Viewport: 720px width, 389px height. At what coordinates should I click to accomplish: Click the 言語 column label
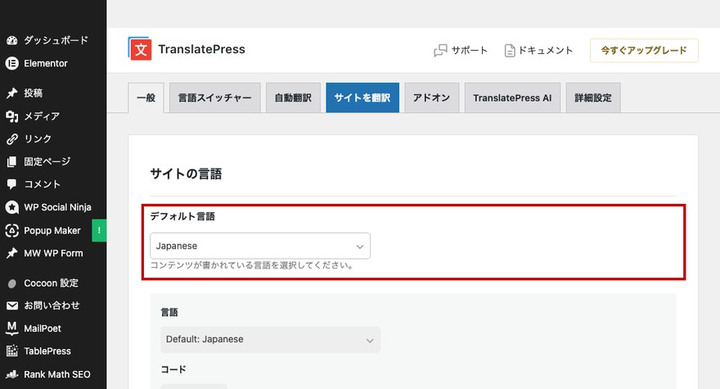(169, 313)
